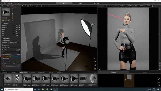The width and height of the screenshot is (161, 91).
Task: Click the pan arrows icon in the Topview panel
Action: (159, 79)
